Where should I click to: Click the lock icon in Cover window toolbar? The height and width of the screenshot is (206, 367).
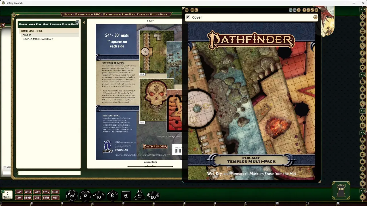294,10
